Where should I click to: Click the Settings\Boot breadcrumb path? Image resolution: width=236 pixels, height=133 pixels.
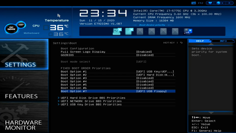[x=65, y=43]
